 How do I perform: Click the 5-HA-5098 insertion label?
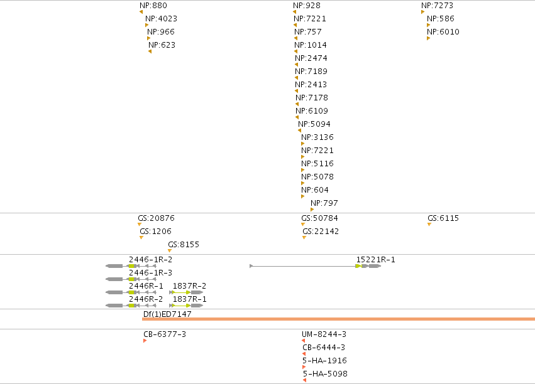(325, 374)
